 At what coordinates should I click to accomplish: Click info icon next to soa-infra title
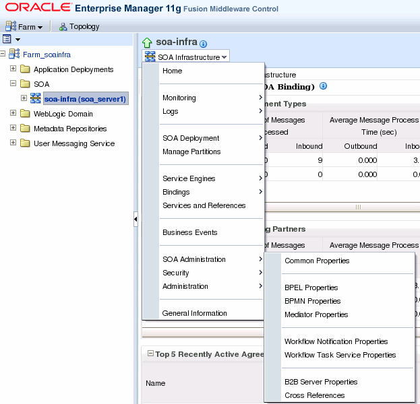(204, 44)
